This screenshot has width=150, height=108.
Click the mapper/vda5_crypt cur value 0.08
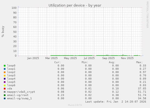point(61,92)
